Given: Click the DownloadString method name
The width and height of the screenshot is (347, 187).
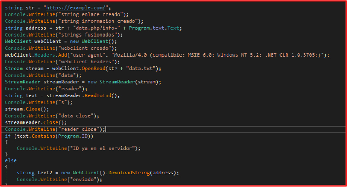Looking at the screenshot, I should pyautogui.click(x=129, y=173).
